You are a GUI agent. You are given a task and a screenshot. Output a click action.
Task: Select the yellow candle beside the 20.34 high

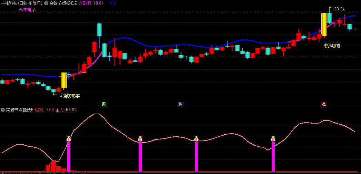click(324, 24)
